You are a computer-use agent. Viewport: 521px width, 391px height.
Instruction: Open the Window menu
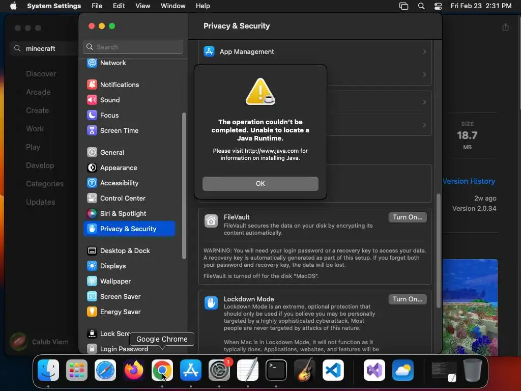coord(173,6)
